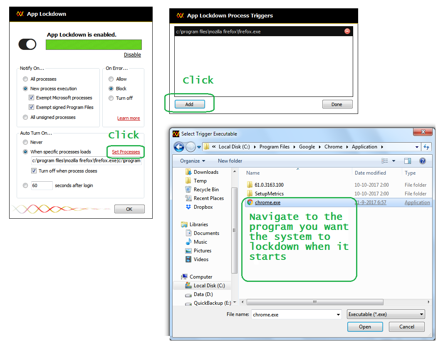Screen dimensions: 438x348
Task: Remove firefox.exe trigger with red icon
Action: [x=347, y=31]
